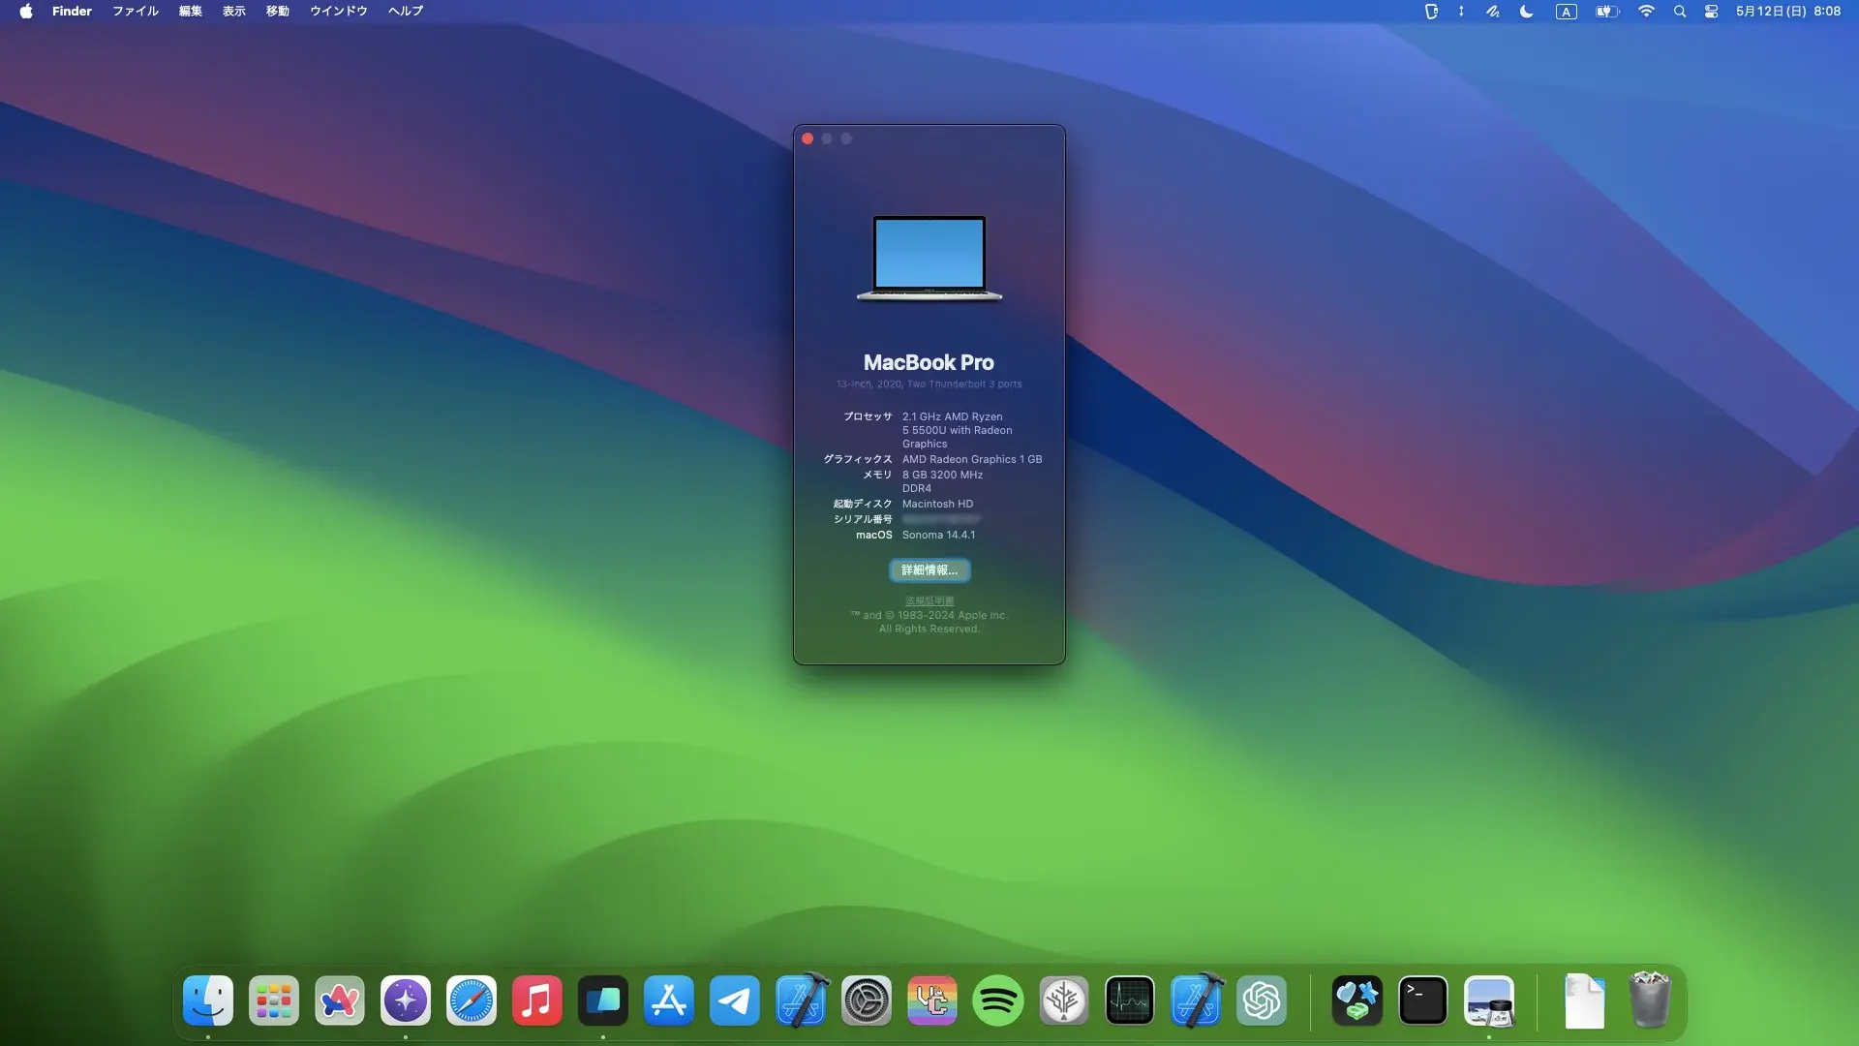1859x1046 pixels.
Task: Click the cup-shaped menu bar icon
Action: (x=1431, y=12)
